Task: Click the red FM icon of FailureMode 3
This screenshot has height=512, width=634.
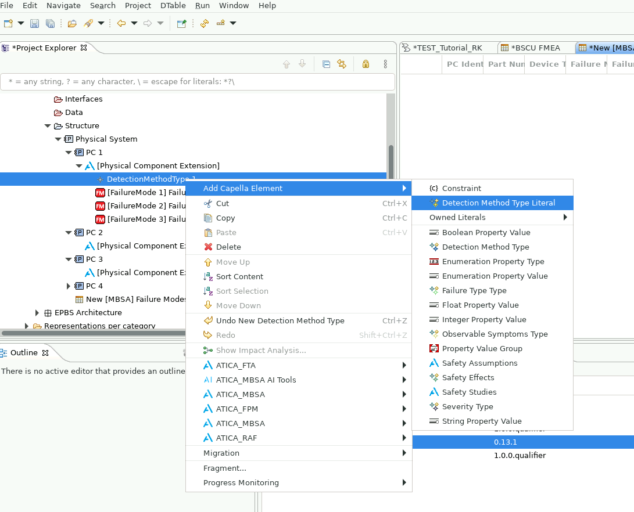Action: 101,219
